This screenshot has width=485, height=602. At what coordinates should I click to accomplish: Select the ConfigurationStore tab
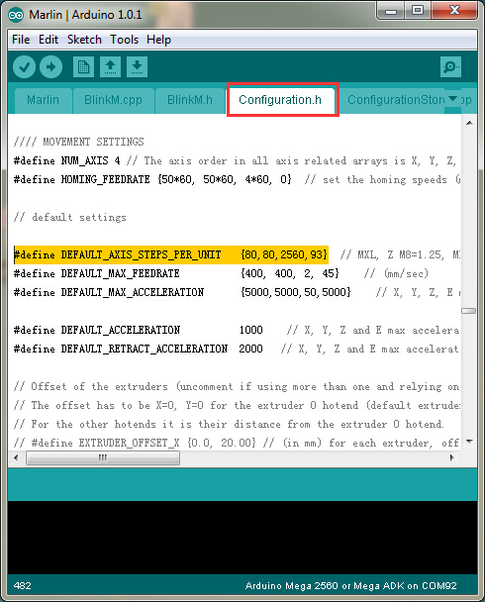click(x=395, y=100)
